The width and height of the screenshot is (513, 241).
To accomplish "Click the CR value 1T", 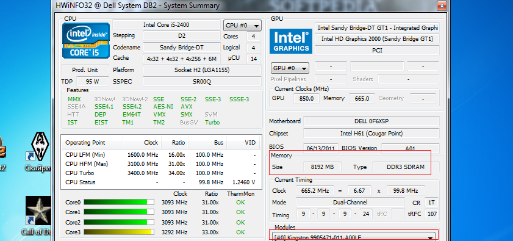I will (x=431, y=203).
